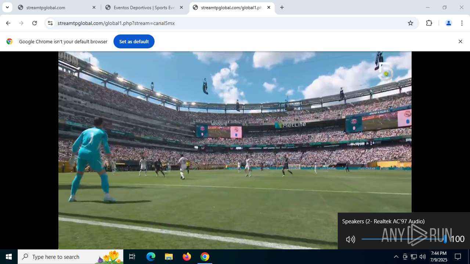
Task: Restore down the Chrome window
Action: click(x=445, y=7)
